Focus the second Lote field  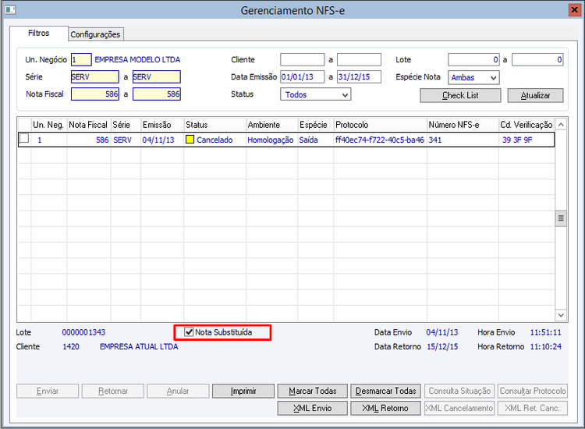(x=537, y=60)
